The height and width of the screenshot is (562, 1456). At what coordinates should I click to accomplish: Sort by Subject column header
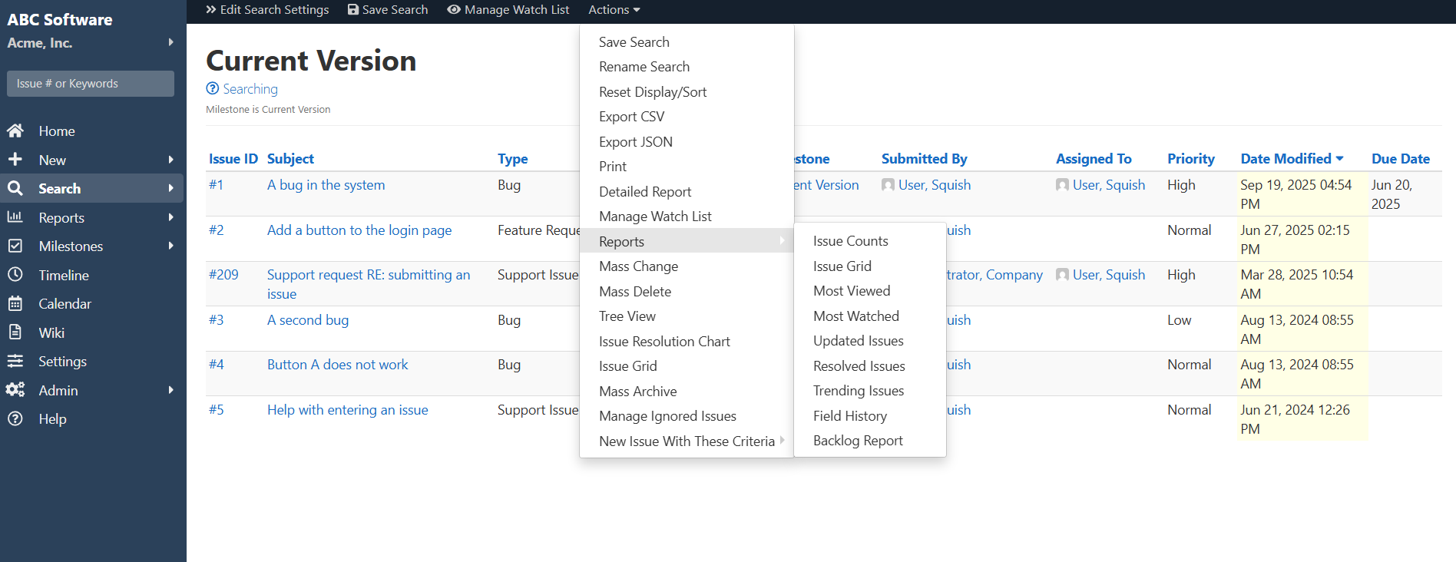290,159
